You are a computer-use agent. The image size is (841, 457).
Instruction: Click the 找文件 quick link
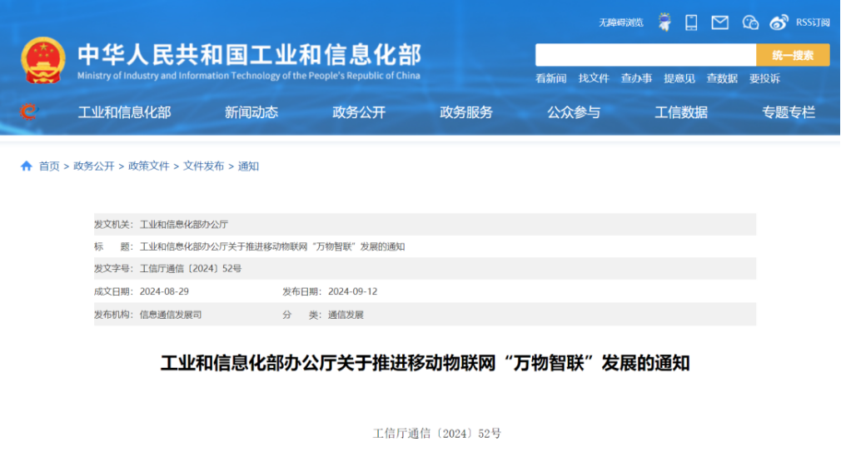594,78
